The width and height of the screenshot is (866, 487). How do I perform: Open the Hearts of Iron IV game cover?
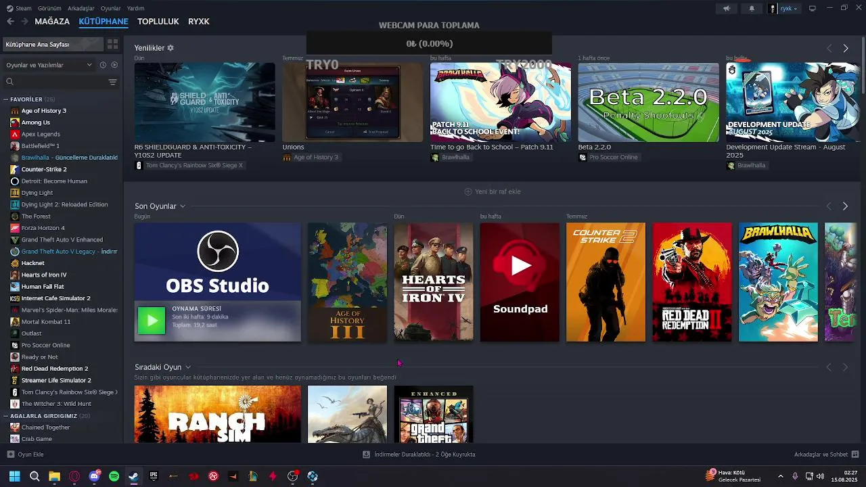(434, 282)
